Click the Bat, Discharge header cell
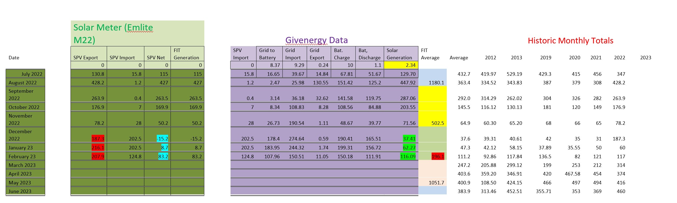Image resolution: width=677 pixels, height=203 pixels. click(370, 54)
